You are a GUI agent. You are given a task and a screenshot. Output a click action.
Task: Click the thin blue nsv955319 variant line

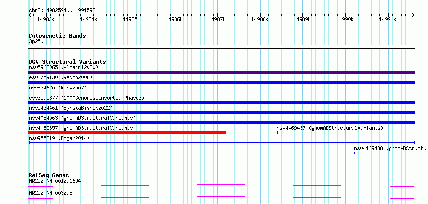coord(221,143)
